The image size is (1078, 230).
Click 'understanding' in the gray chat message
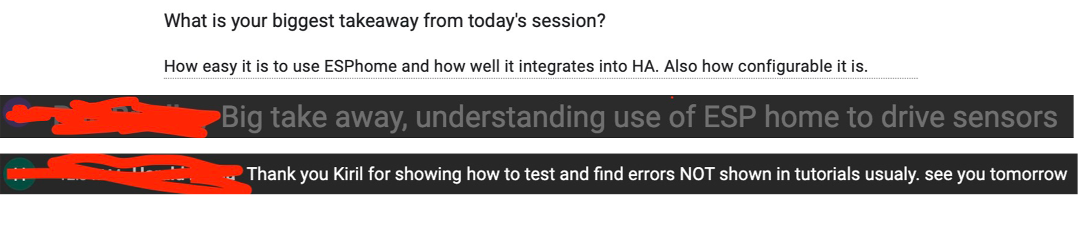510,117
